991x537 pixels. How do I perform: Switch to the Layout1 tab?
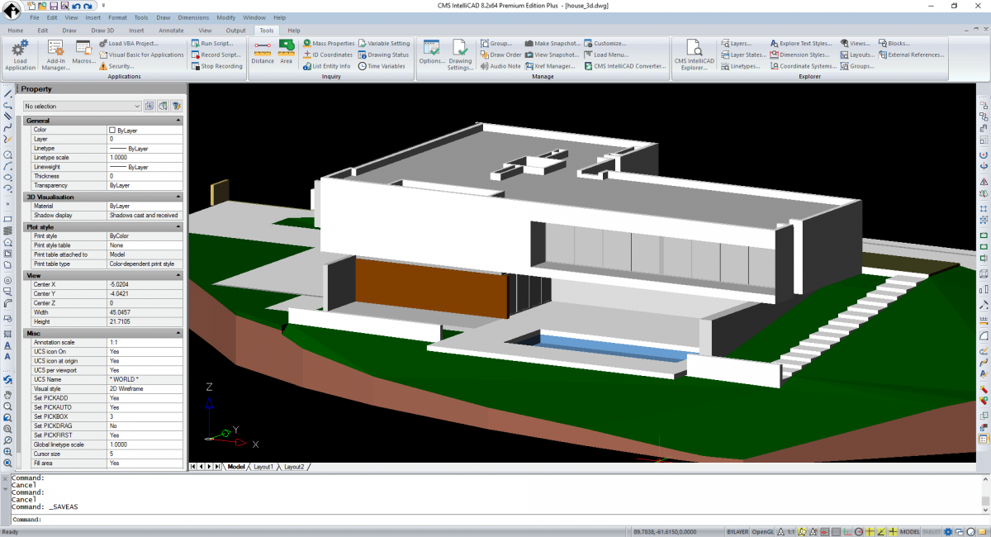click(263, 466)
